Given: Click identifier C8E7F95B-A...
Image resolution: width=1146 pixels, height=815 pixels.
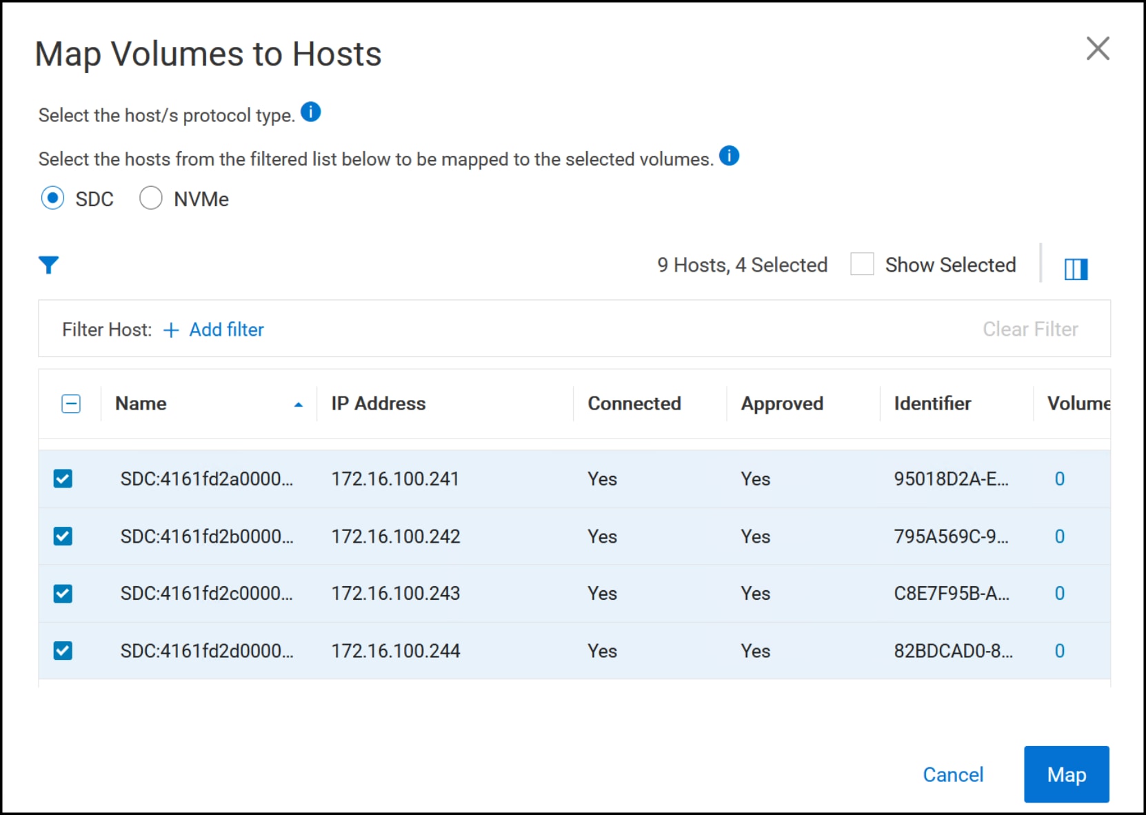Looking at the screenshot, I should click(x=952, y=593).
